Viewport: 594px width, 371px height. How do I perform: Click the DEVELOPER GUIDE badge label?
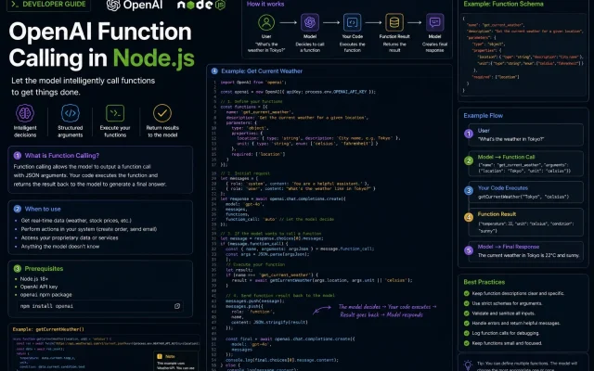point(54,4)
